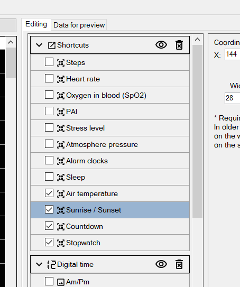
Task: Click the Shortcuts link icon in header
Action: pyautogui.click(x=52, y=45)
